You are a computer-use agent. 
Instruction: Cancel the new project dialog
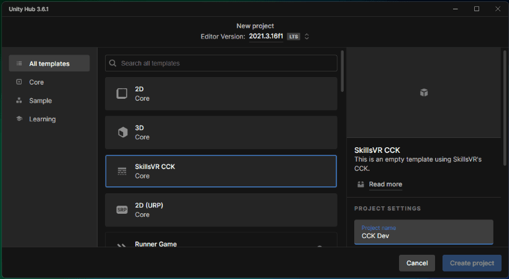[417, 263]
